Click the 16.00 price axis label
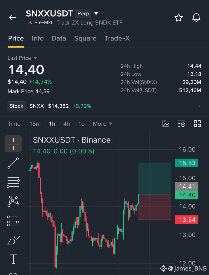The image size is (209, 275). [187, 150]
